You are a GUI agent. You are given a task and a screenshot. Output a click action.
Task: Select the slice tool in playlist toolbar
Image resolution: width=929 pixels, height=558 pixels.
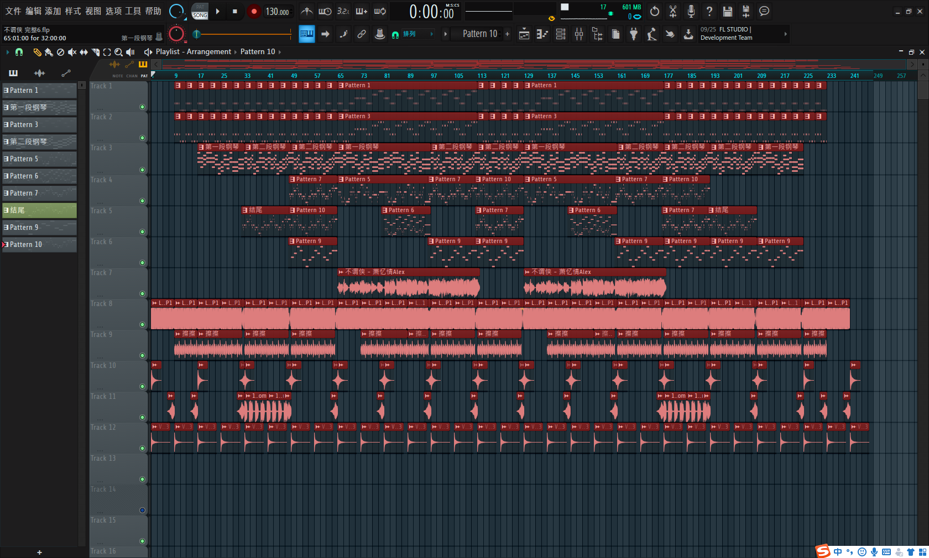click(x=95, y=52)
